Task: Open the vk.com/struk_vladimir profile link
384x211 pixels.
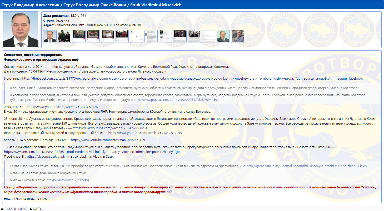Action: pos(48,156)
